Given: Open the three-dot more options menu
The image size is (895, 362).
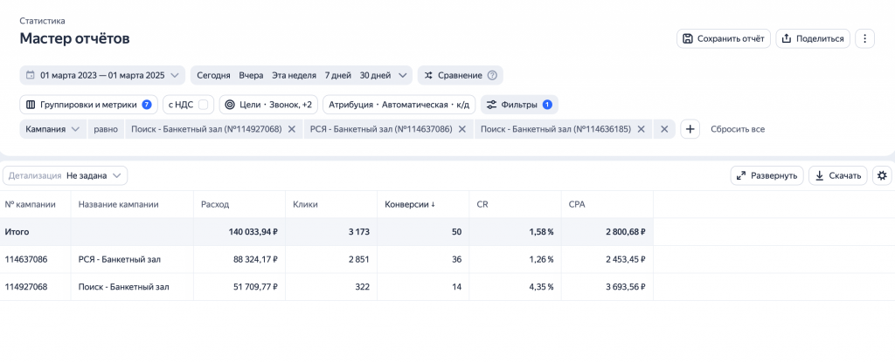Looking at the screenshot, I should click(864, 38).
